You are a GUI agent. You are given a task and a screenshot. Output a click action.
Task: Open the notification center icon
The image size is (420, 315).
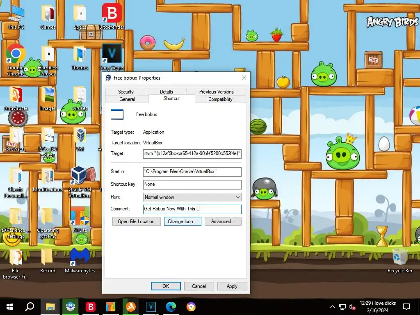click(406, 307)
